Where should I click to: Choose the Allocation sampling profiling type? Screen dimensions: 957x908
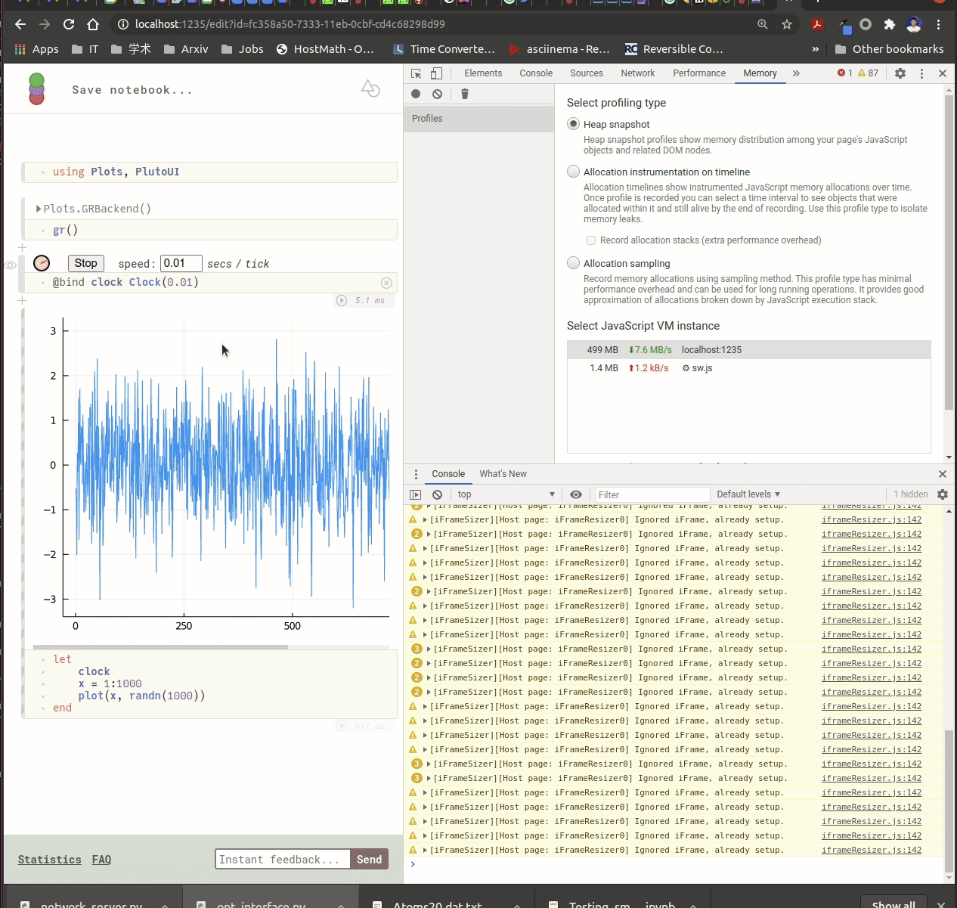point(574,263)
